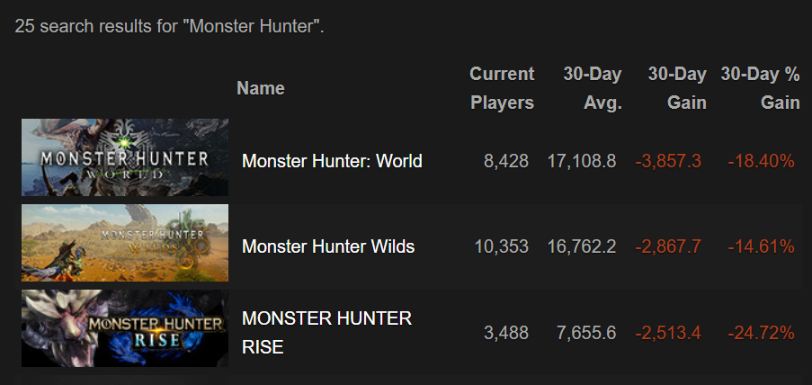This screenshot has width=812, height=385.
Task: Open the MONSTER HUNTER RISE game link
Action: tap(326, 333)
